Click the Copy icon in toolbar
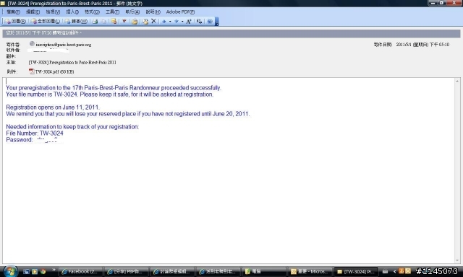The height and width of the screenshot is (277, 463). click(x=103, y=21)
